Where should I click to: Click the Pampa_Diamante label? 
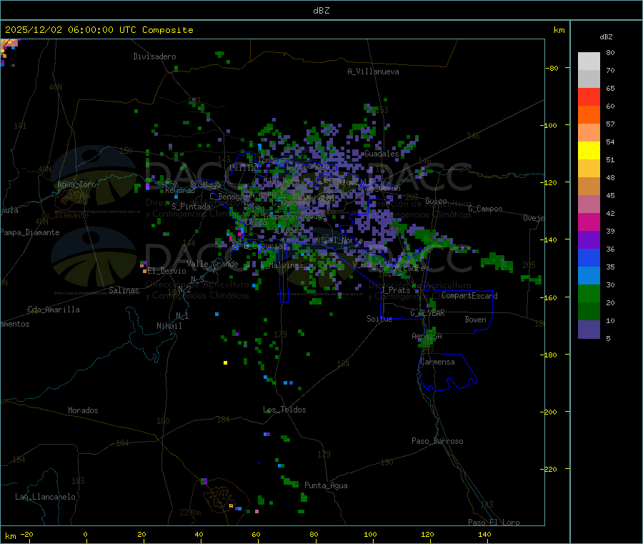pyautogui.click(x=30, y=232)
